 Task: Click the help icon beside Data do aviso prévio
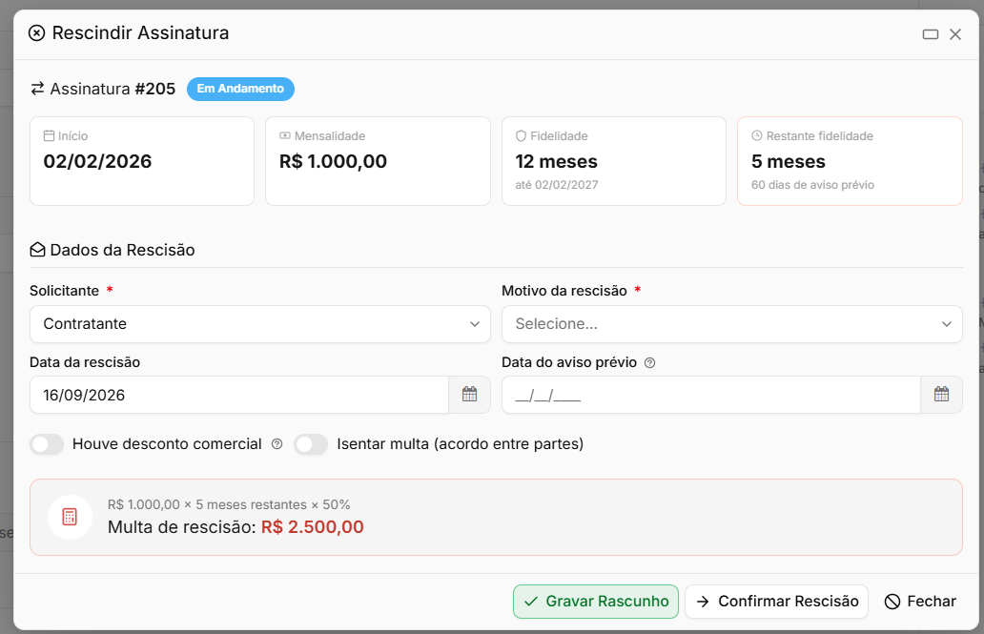point(650,363)
